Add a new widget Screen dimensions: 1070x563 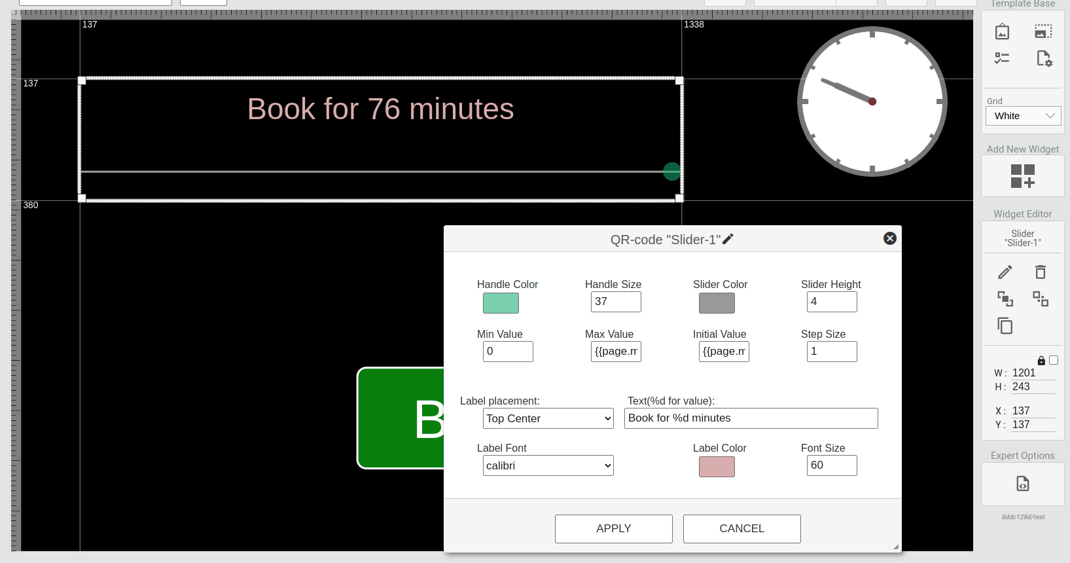pyautogui.click(x=1023, y=176)
